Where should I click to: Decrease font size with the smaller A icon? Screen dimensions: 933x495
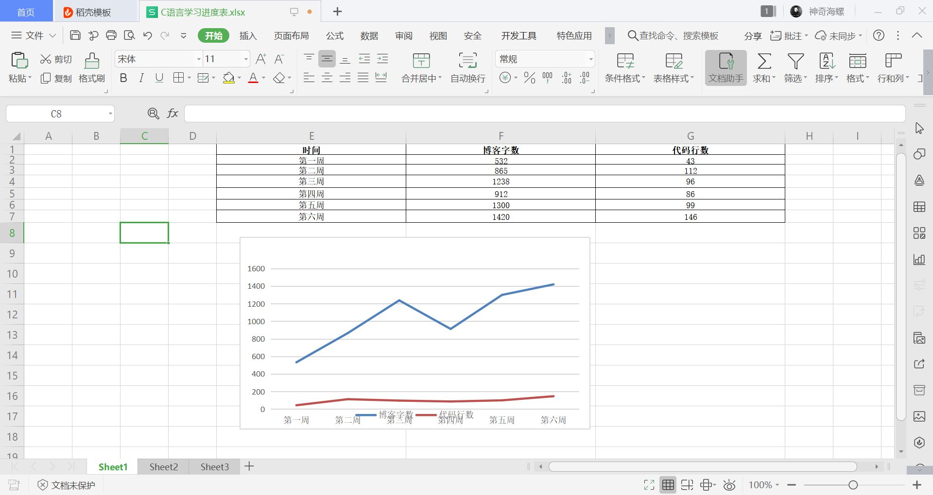[x=279, y=59]
